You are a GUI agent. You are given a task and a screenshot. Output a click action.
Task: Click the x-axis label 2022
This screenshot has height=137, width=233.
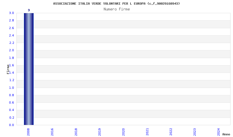pos(171,132)
